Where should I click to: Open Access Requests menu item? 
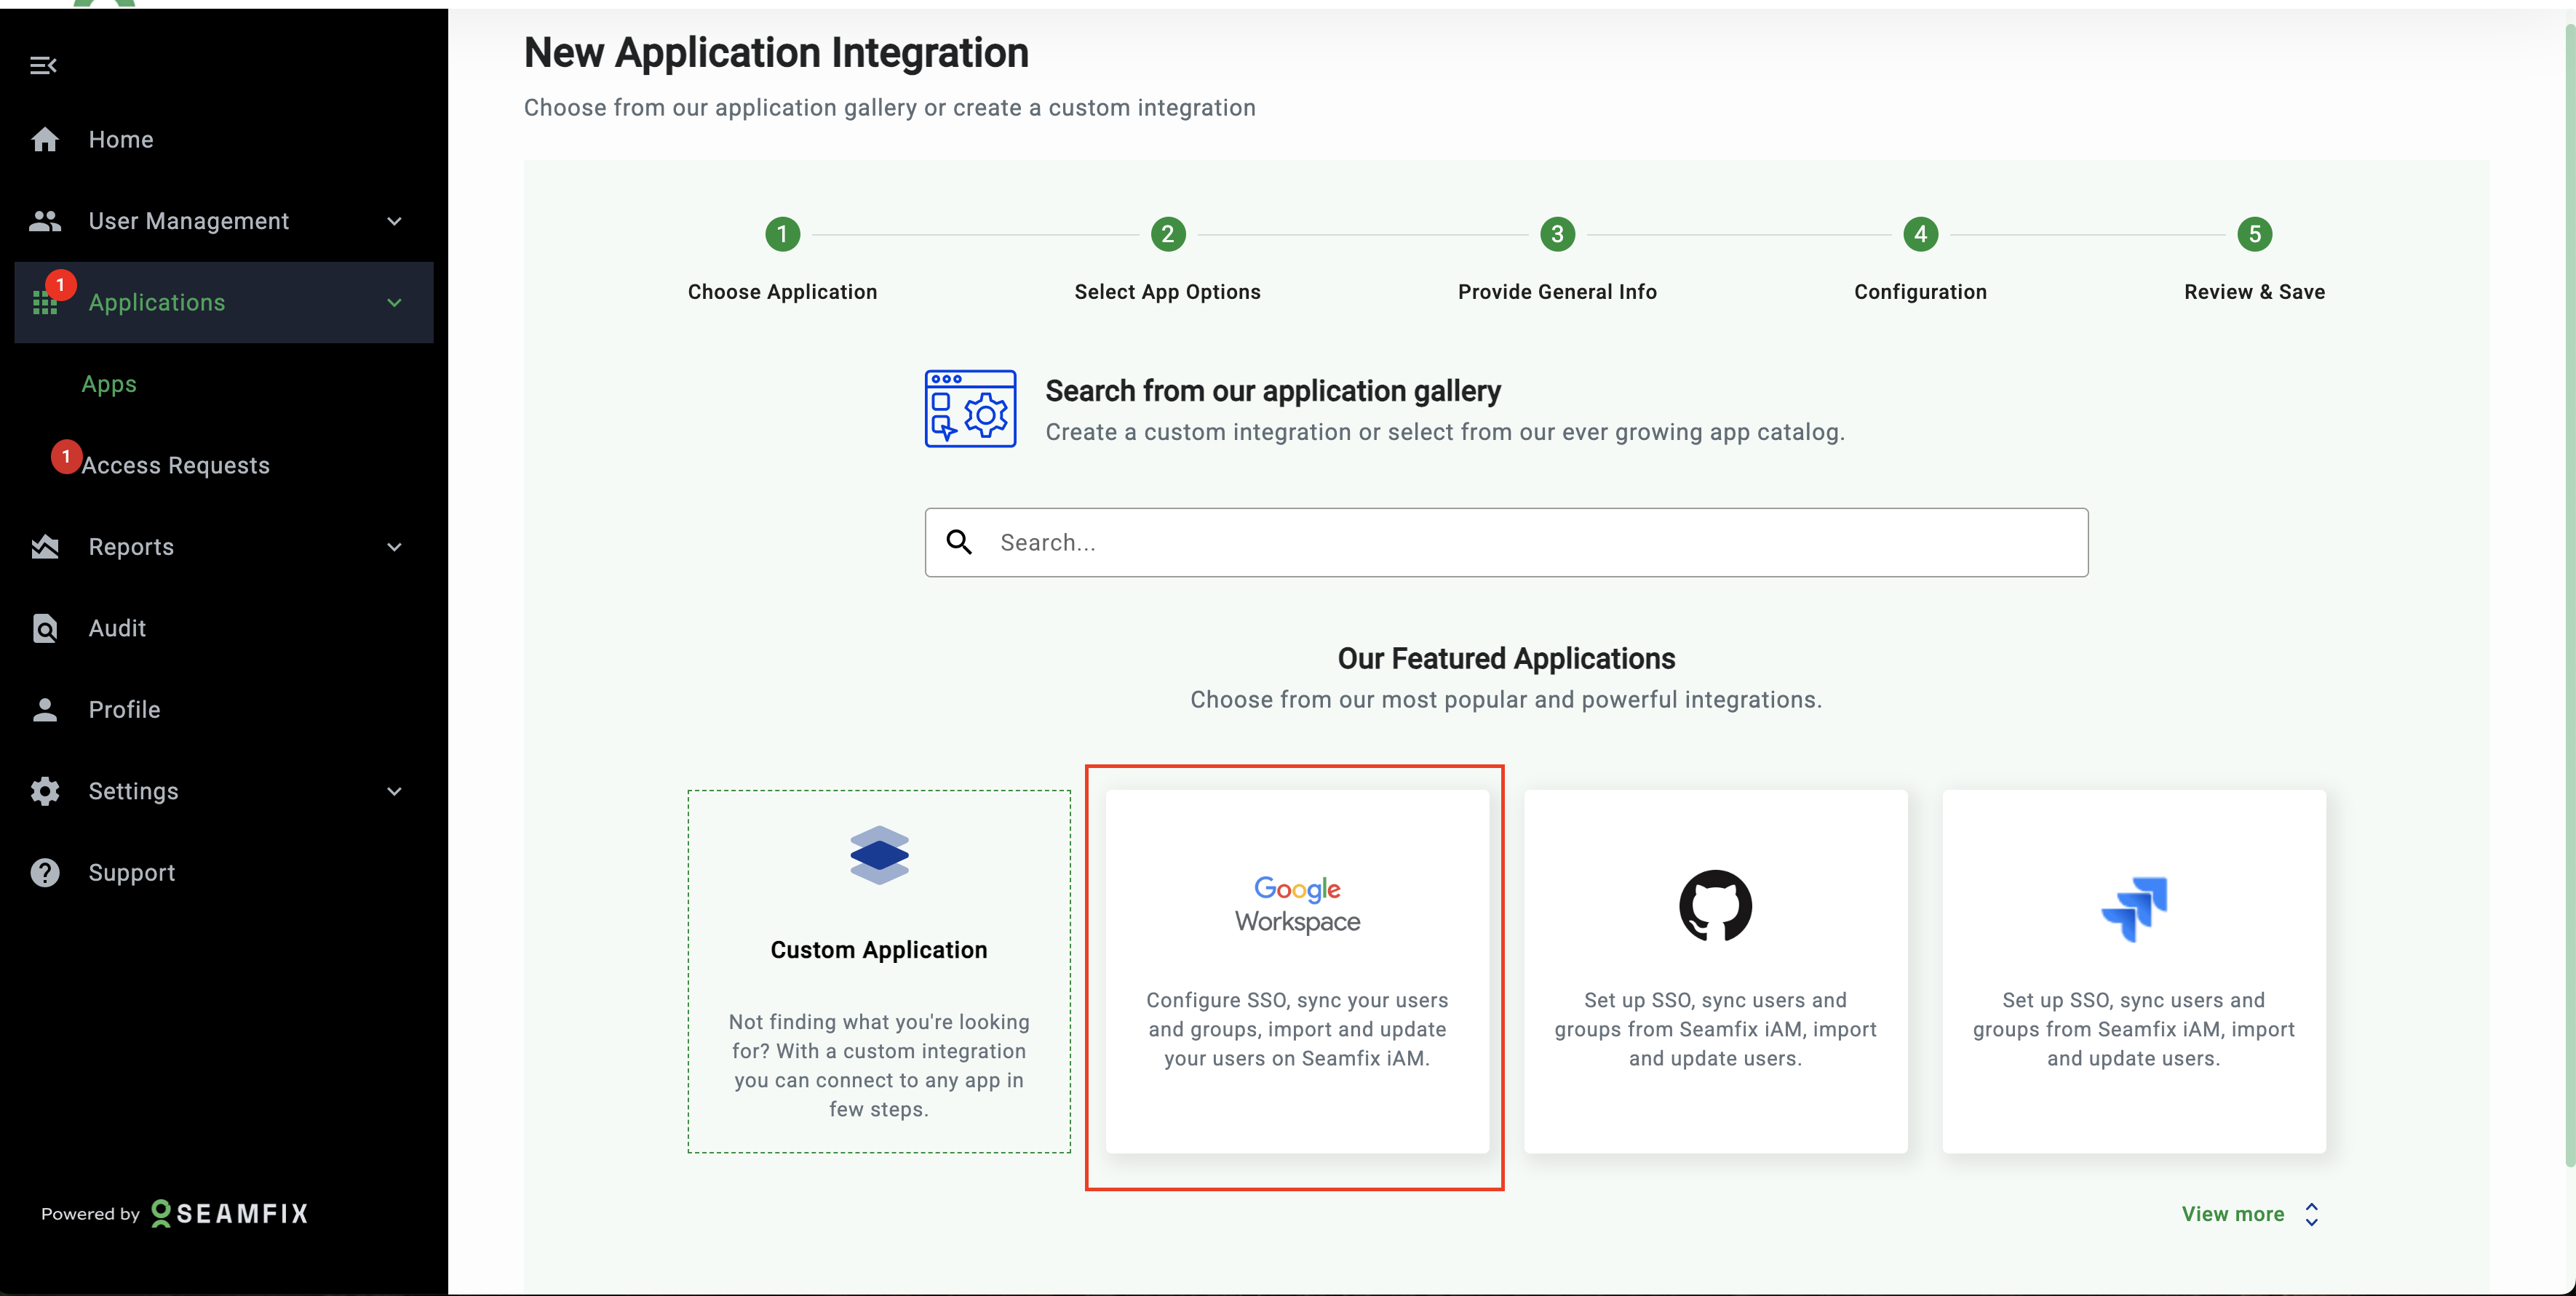pos(175,465)
